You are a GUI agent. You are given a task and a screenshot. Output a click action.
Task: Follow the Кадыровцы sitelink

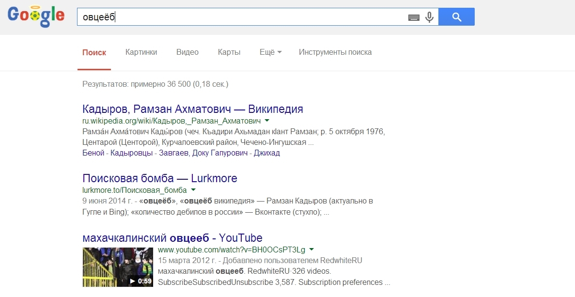click(x=132, y=153)
